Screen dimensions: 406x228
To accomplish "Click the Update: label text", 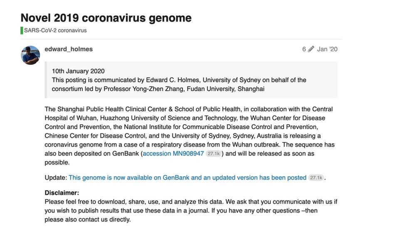I will pos(56,178).
